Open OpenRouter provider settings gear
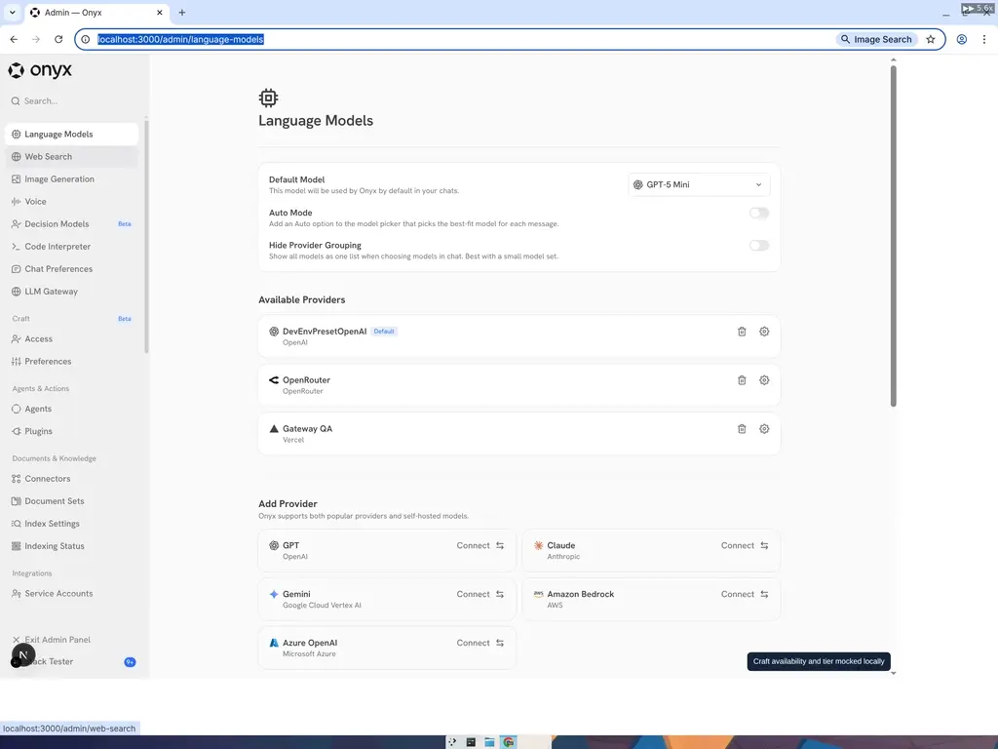This screenshot has height=749, width=998. tap(764, 380)
